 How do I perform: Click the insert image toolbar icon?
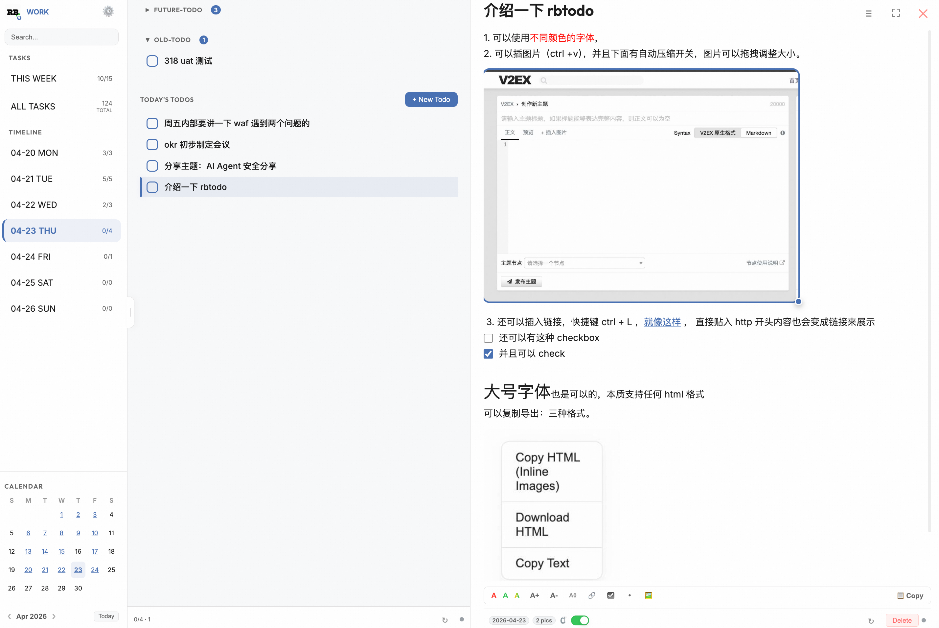click(x=648, y=595)
